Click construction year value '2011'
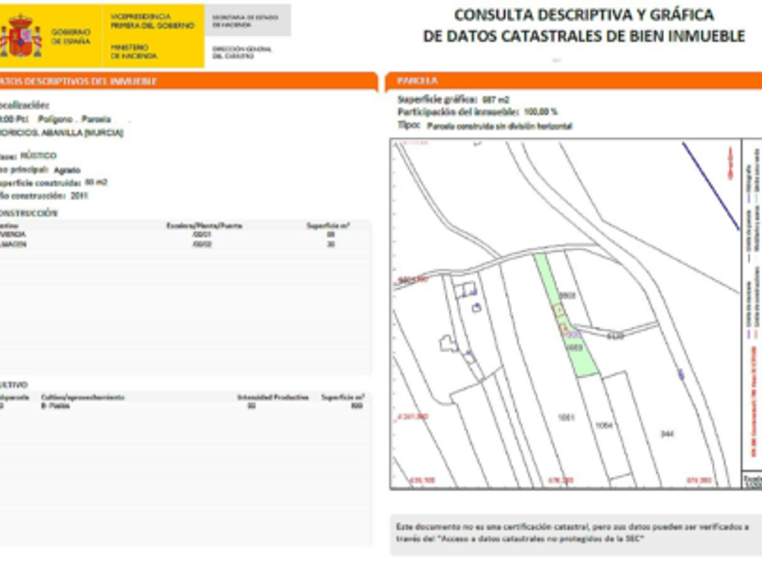 click(x=79, y=196)
